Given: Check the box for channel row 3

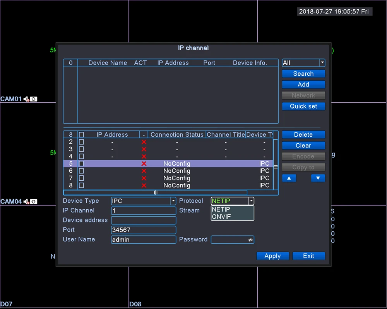Looking at the screenshot, I should point(81,149).
